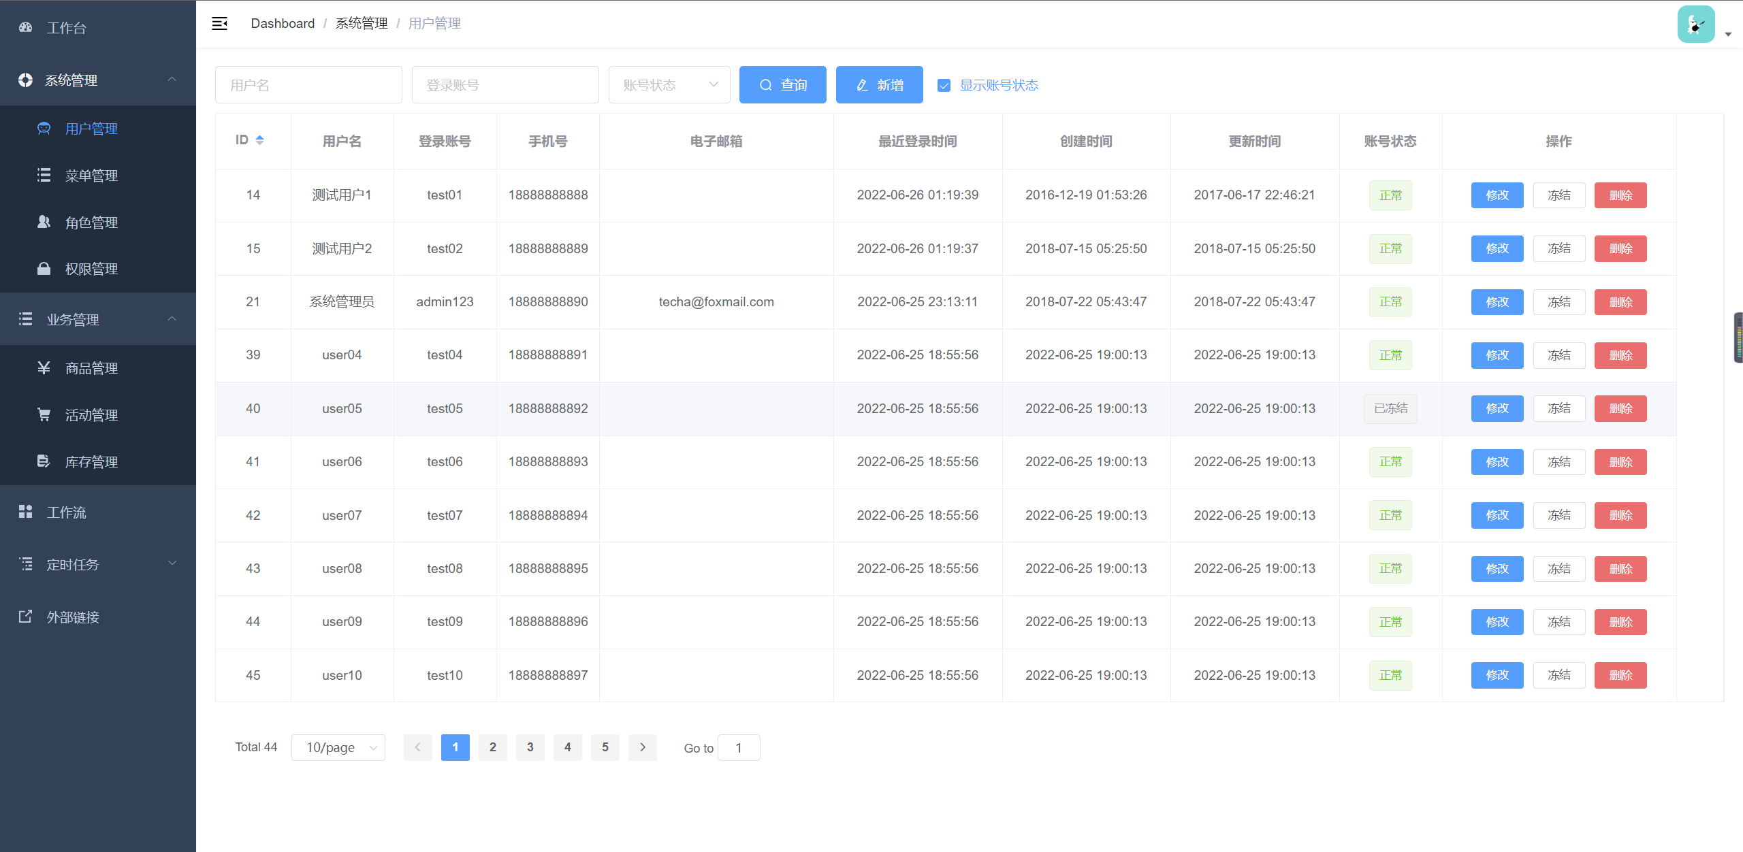The image size is (1743, 852).
Task: Open the 10/page size dropdown
Action: [x=338, y=747]
